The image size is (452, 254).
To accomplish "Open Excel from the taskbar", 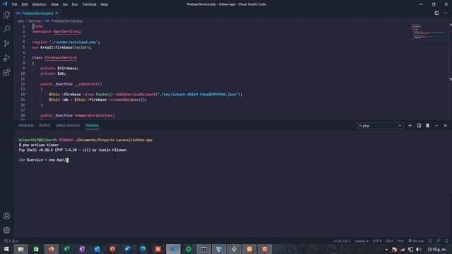I will click(66, 249).
